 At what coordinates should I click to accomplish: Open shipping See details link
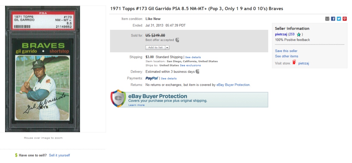pos(193,57)
